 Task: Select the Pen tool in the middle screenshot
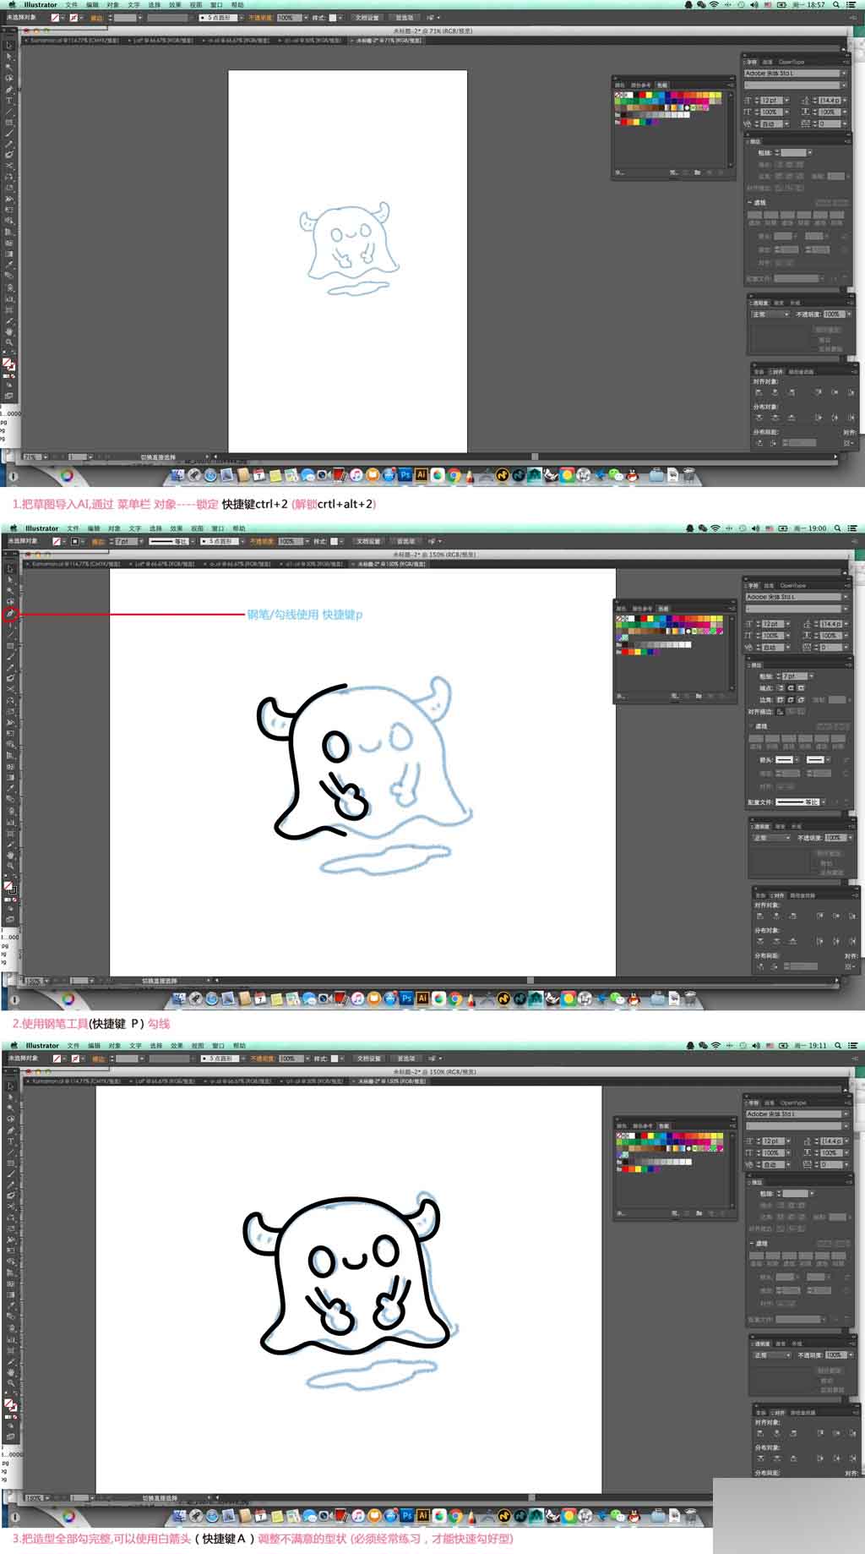[x=10, y=614]
